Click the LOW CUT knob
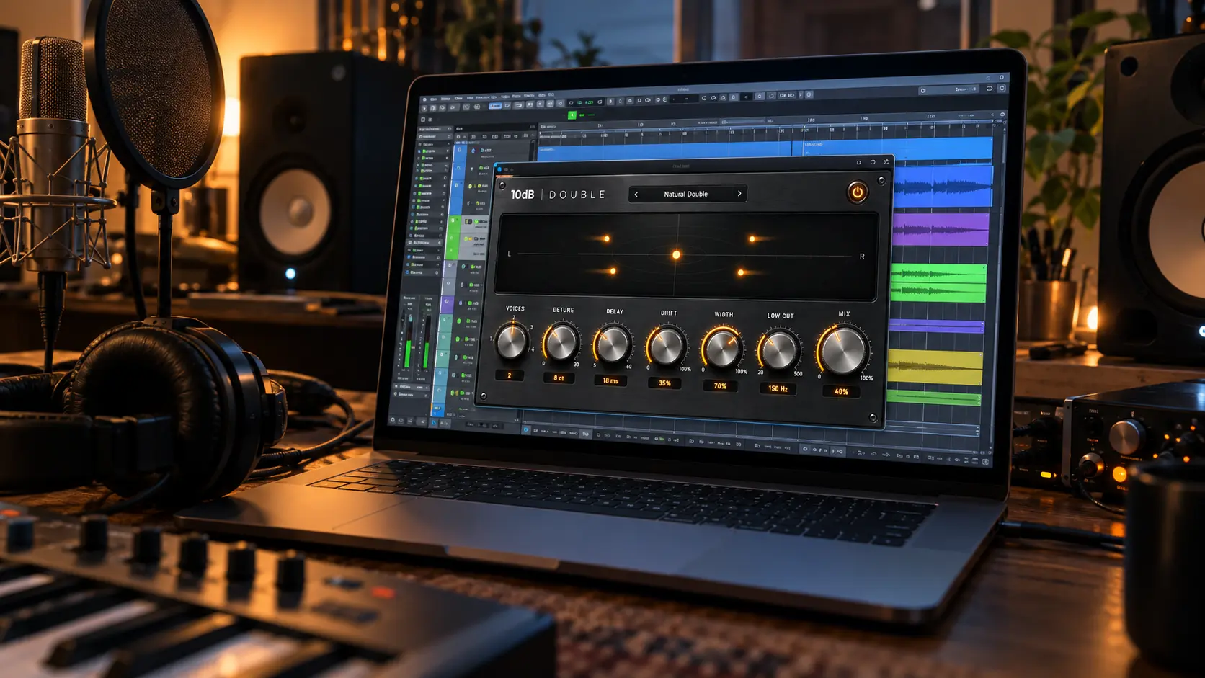The width and height of the screenshot is (1205, 678). 779,351
